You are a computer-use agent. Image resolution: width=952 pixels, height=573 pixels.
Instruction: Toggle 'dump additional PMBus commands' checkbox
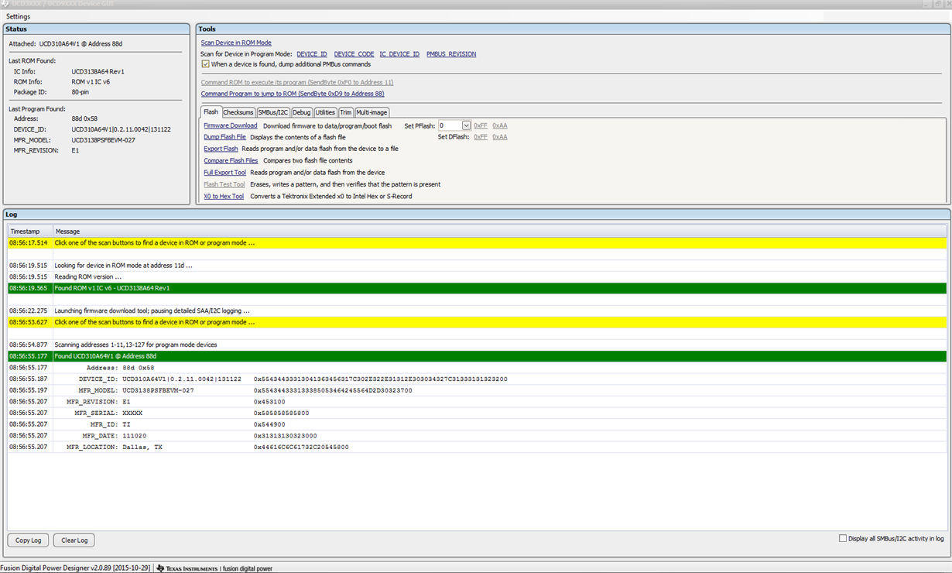(205, 64)
